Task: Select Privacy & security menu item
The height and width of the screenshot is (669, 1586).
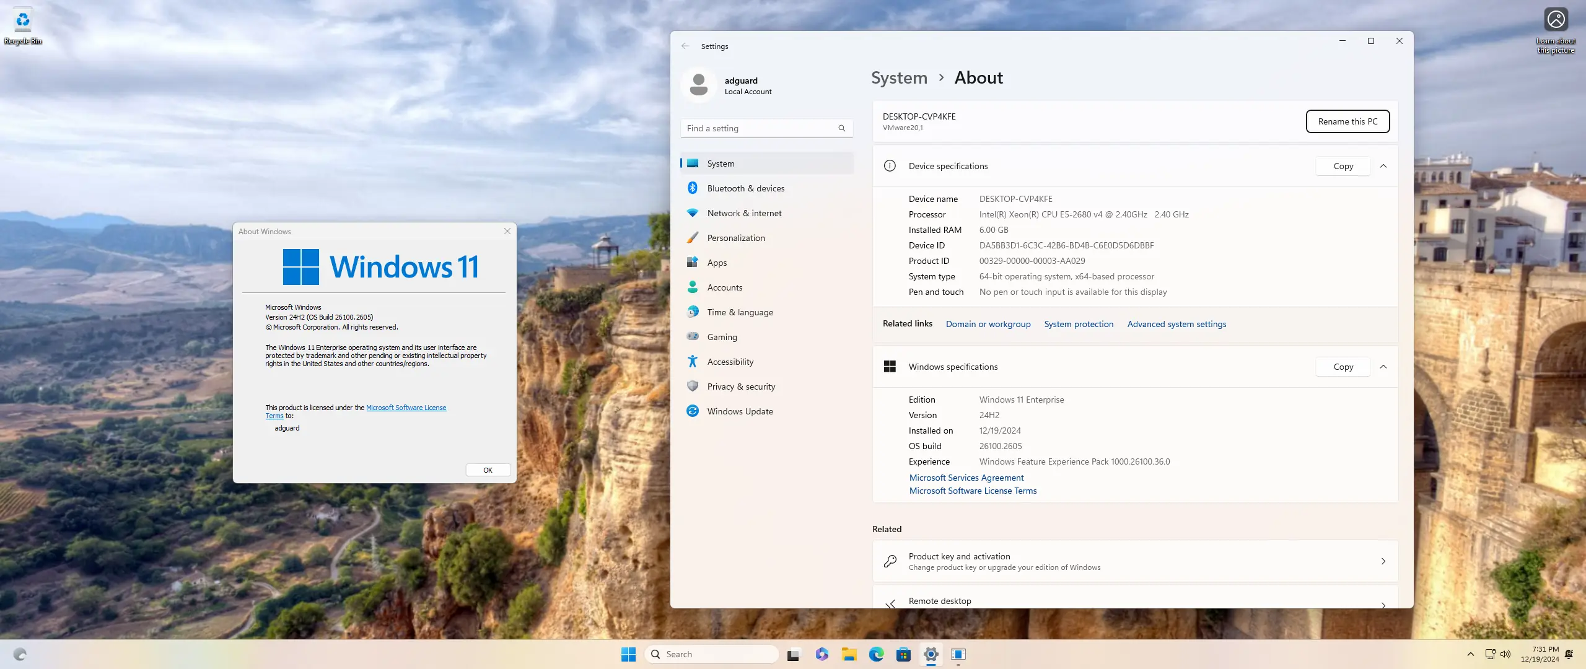Action: 741,387
